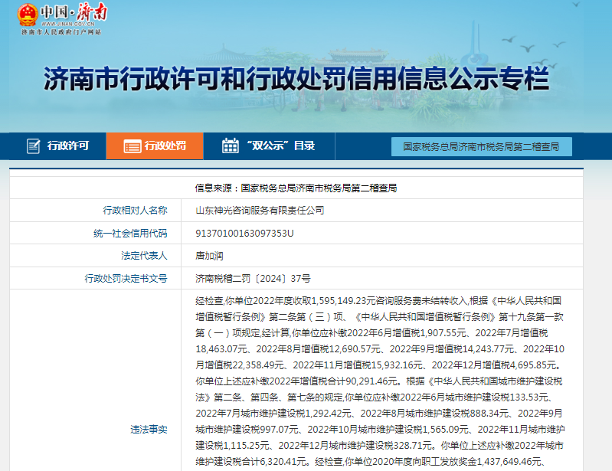This screenshot has width=612, height=471.
Task: Click the calendar icon beside 双公示目录
Action: coord(231,146)
